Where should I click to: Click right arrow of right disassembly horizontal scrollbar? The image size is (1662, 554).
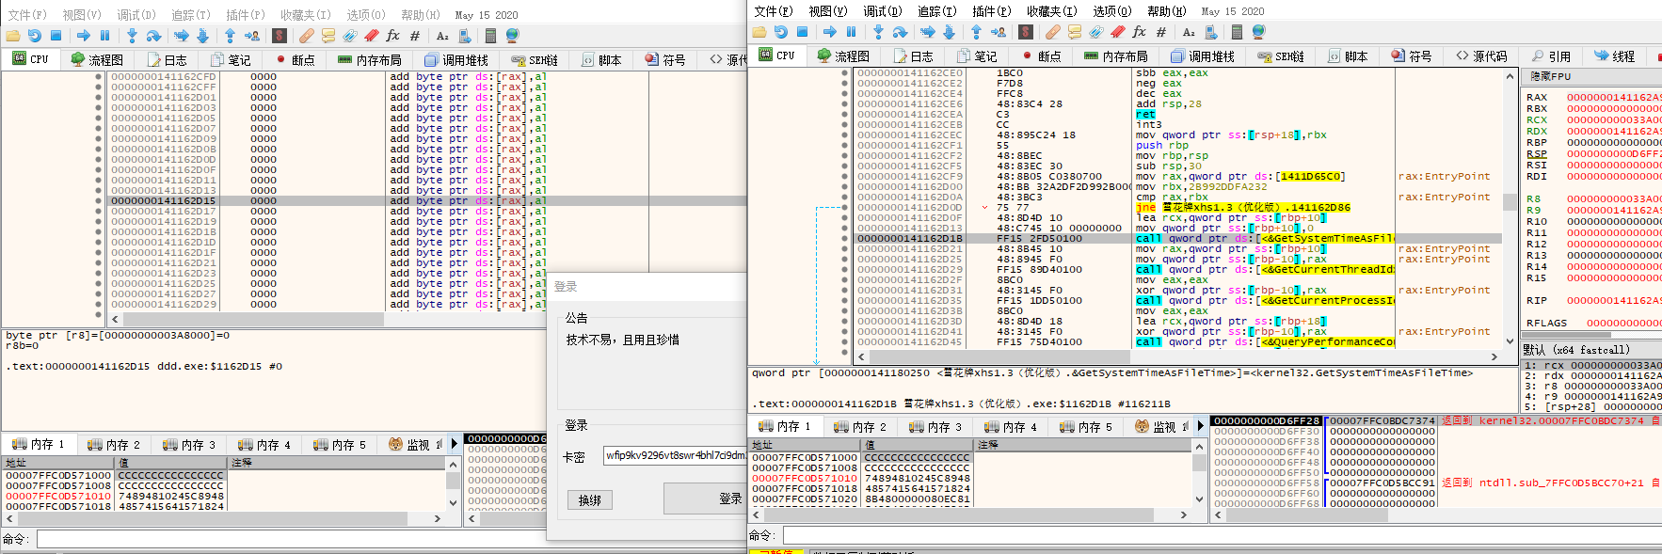1494,357
